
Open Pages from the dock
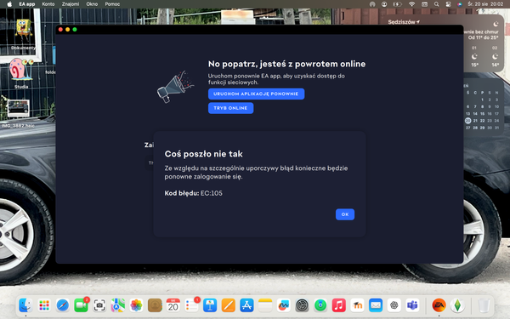pos(229,305)
